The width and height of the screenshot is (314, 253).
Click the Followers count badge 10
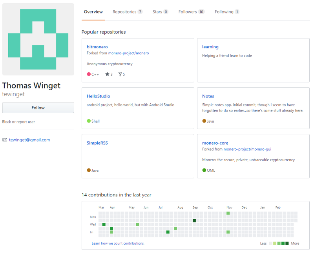(201, 12)
